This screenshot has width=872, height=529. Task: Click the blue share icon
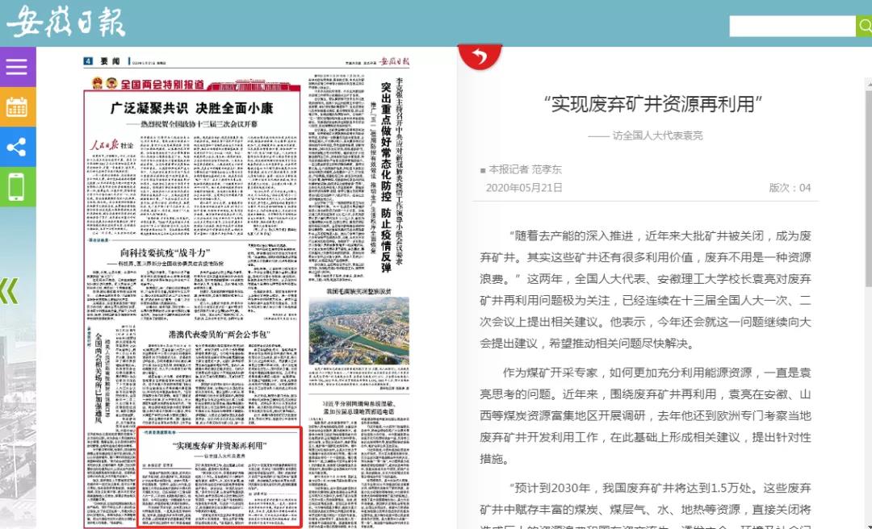pos(17,147)
